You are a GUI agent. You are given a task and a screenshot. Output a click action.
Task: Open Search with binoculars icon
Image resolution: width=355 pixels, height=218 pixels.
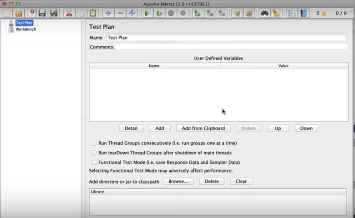264,13
